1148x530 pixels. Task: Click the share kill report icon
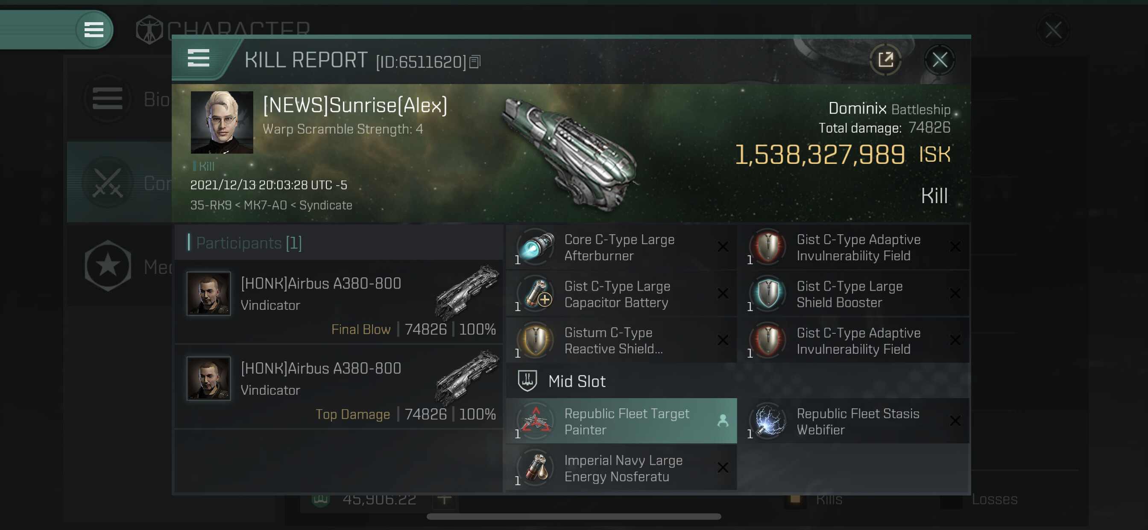point(885,60)
